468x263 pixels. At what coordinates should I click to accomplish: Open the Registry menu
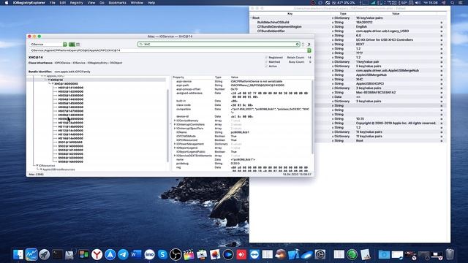coord(76,3)
